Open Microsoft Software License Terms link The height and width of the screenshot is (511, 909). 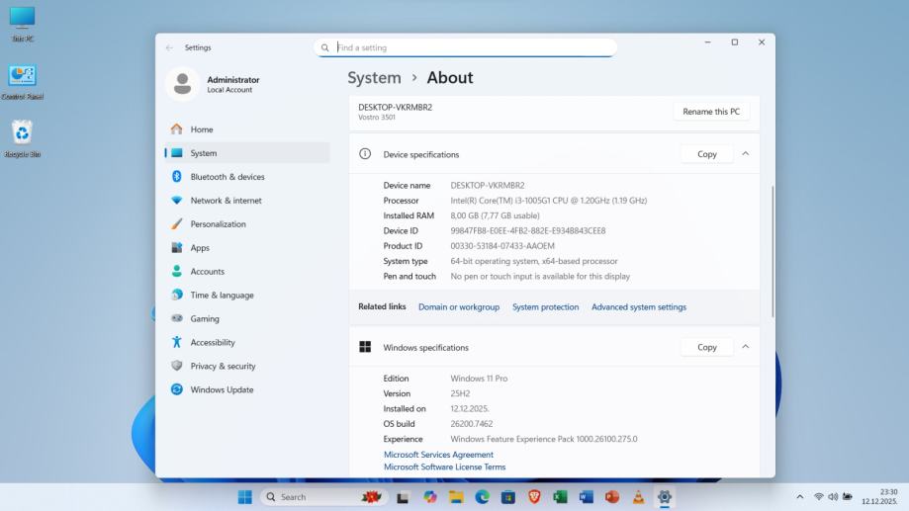click(x=444, y=467)
